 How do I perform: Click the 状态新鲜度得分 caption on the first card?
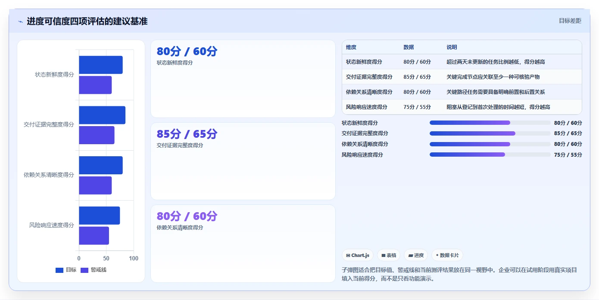[x=175, y=63]
